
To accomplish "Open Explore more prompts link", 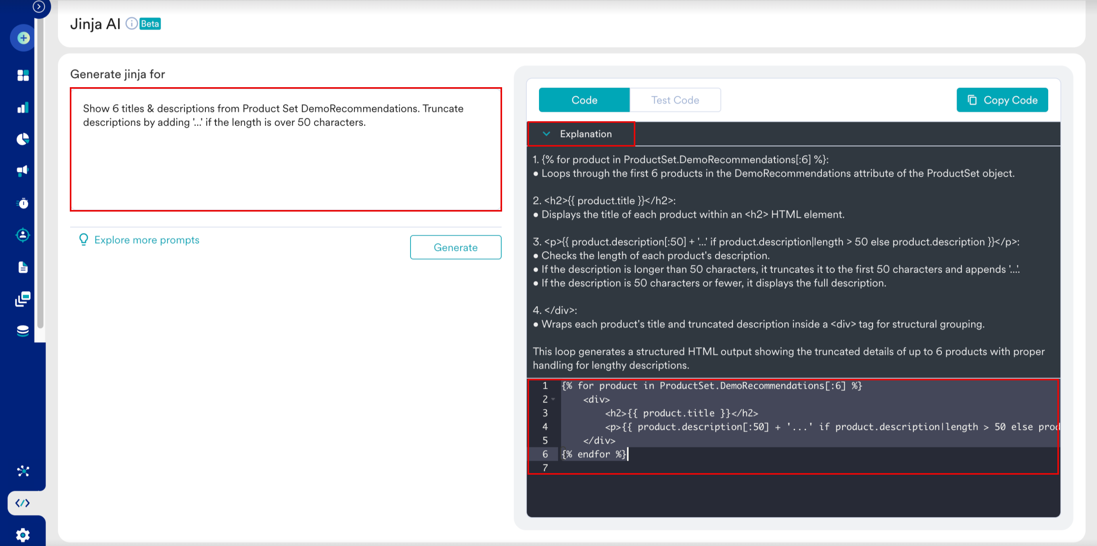I will coord(146,240).
